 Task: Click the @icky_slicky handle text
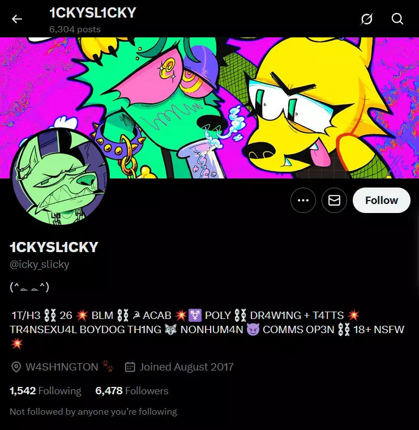[40, 265]
